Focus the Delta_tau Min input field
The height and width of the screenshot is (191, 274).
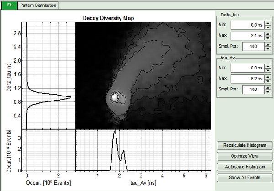[247, 25]
